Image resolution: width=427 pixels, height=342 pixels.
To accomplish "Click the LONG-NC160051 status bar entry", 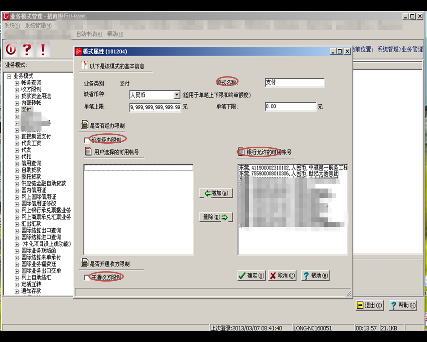I will 323,328.
